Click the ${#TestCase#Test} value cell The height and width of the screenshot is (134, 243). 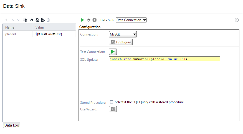pos(54,34)
